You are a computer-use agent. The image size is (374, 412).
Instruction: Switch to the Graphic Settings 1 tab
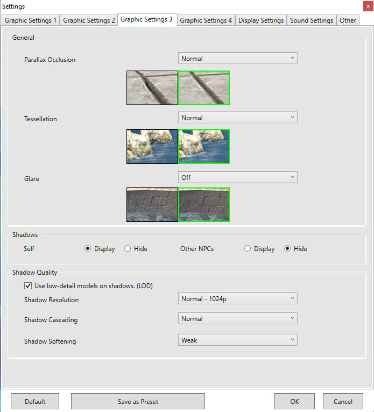31,20
